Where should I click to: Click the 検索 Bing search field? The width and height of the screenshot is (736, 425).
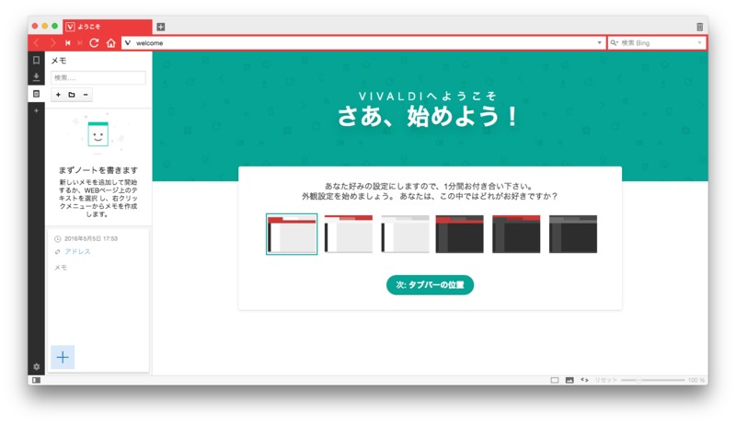pos(657,43)
